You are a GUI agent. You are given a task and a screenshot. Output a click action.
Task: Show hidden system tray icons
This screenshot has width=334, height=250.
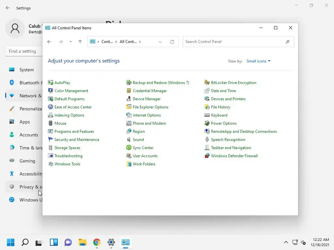tap(286, 242)
